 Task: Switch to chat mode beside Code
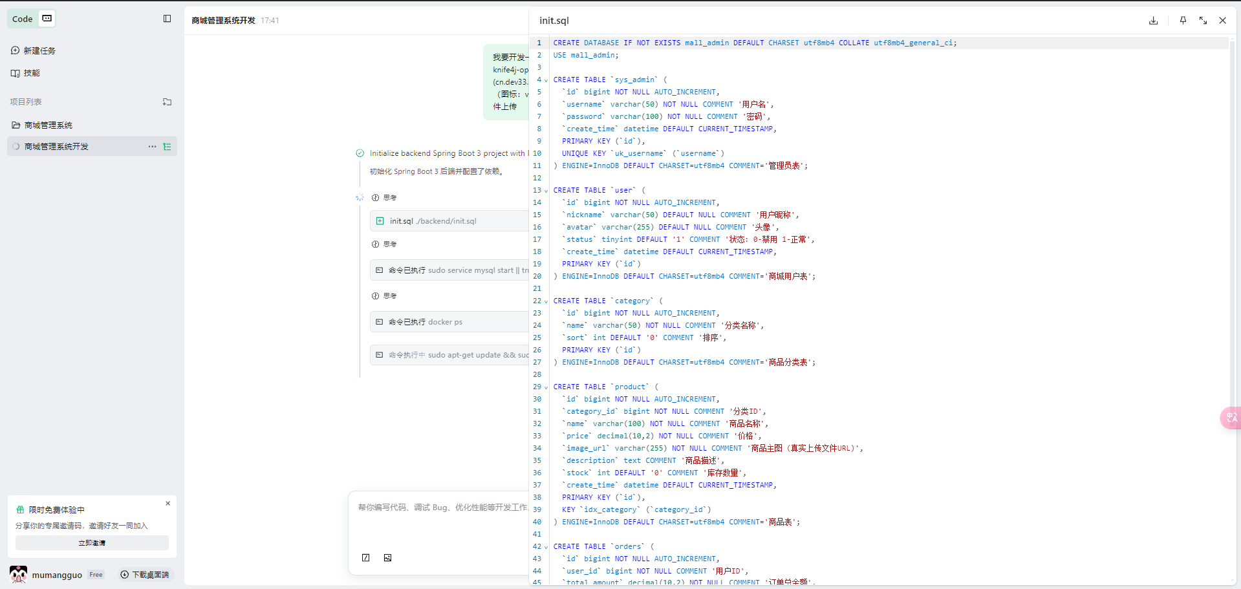47,19
